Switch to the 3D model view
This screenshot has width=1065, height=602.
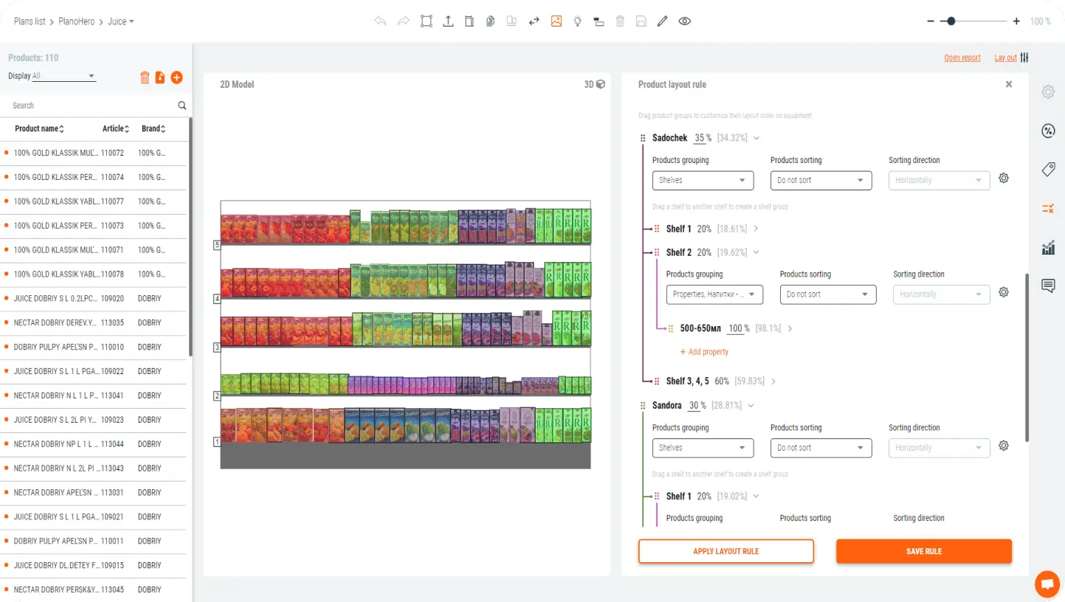click(x=594, y=85)
